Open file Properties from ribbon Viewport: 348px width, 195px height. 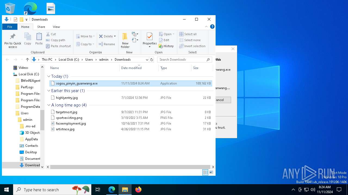(150, 40)
